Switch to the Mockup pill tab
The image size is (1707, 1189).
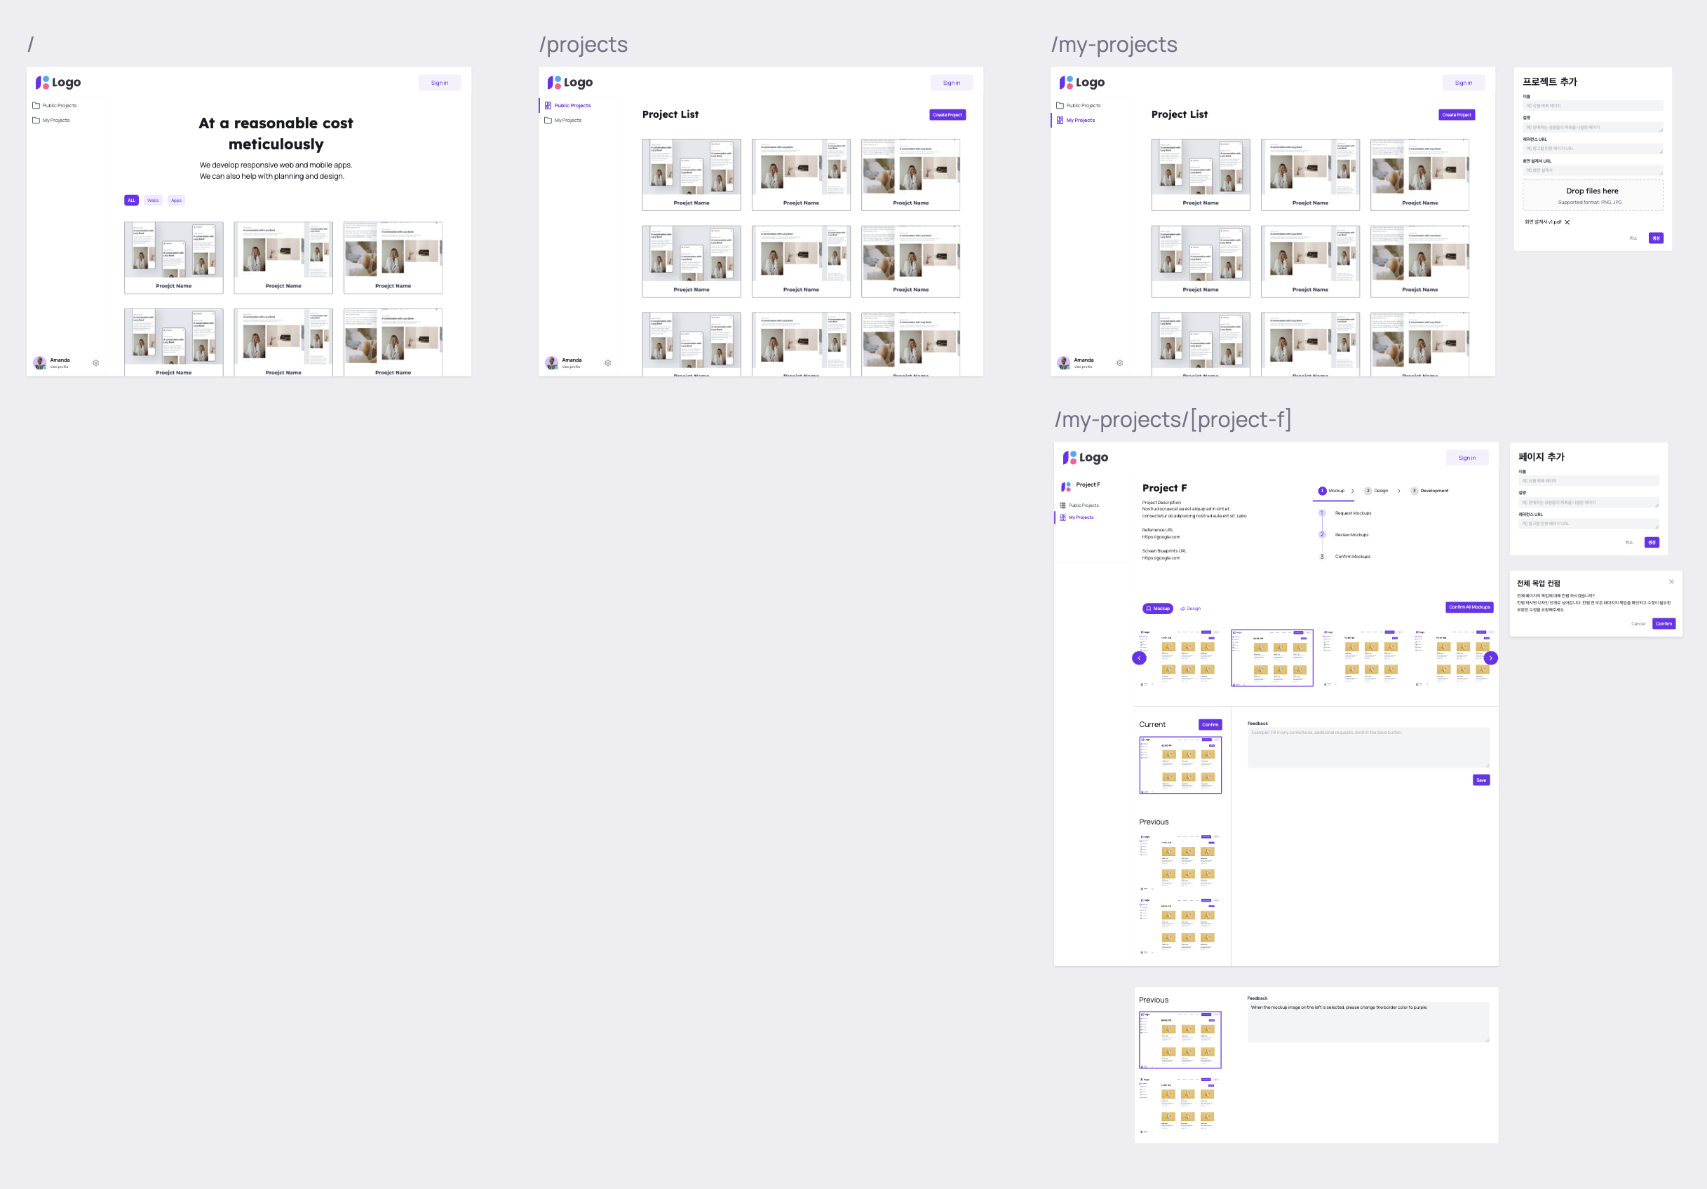coord(1158,609)
